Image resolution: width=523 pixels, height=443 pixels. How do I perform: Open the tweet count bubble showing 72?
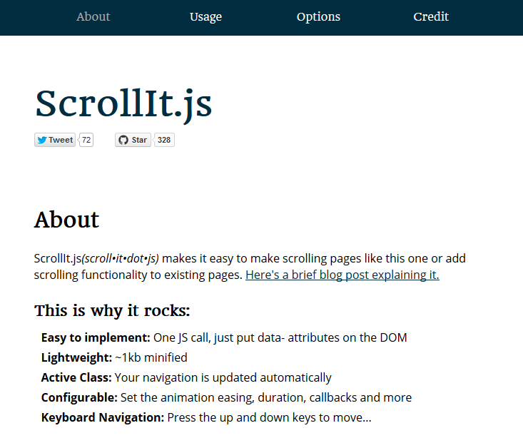86,140
